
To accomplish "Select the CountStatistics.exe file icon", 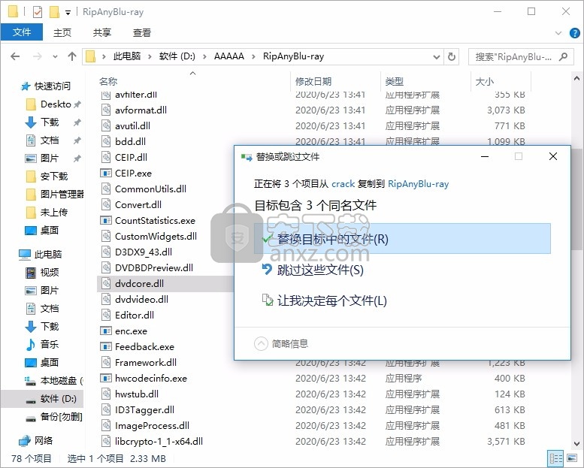I will pyautogui.click(x=106, y=220).
